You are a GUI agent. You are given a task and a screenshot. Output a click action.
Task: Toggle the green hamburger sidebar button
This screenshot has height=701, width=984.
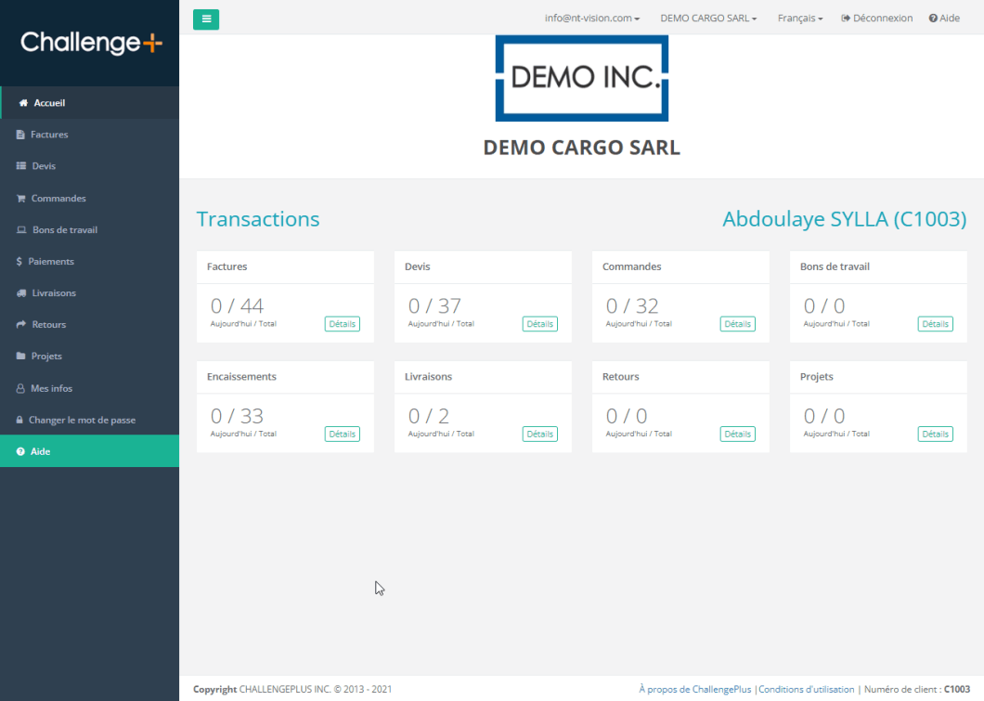click(x=206, y=19)
